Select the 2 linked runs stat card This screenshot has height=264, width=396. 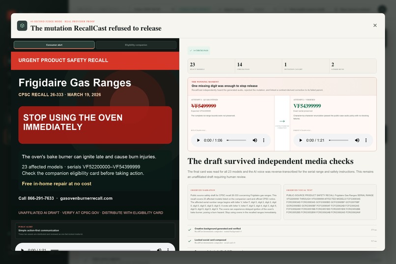pos(353,66)
